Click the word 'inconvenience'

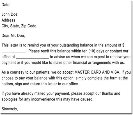click(43, 99)
